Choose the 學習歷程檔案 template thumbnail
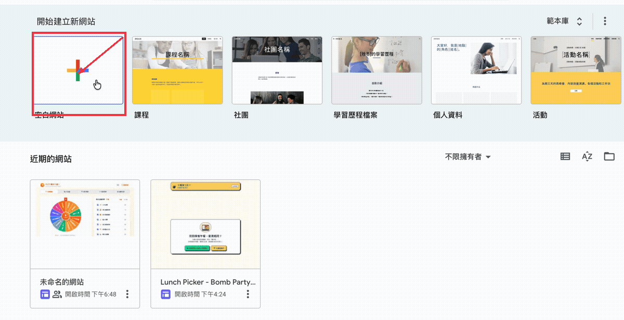 (376, 70)
